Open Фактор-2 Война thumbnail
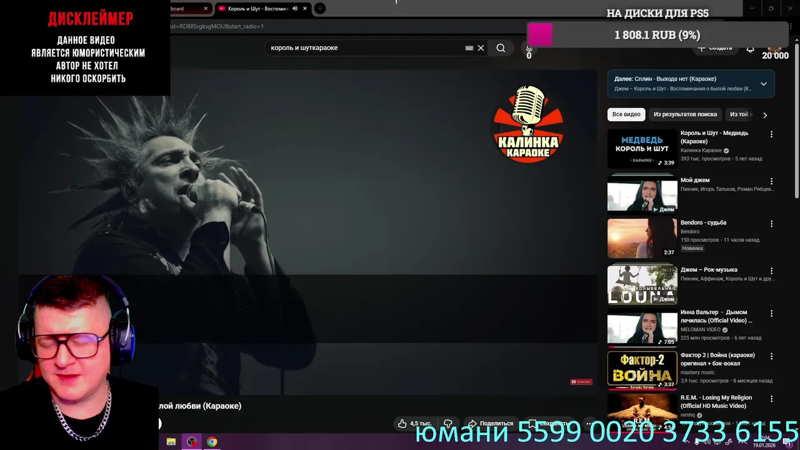This screenshot has width=800, height=450. [642, 370]
